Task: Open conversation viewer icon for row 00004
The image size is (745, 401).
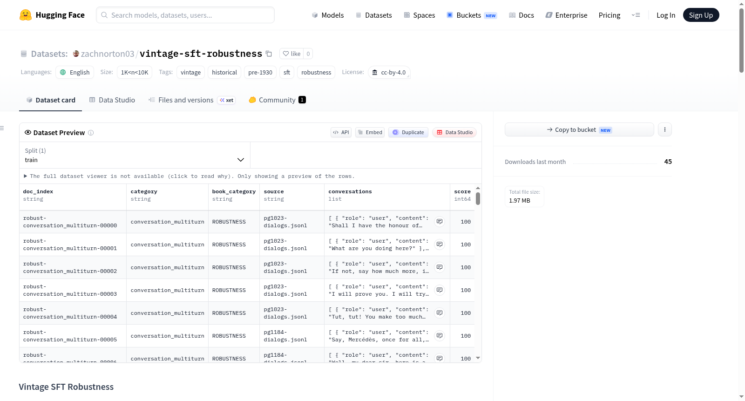Action: [440, 313]
